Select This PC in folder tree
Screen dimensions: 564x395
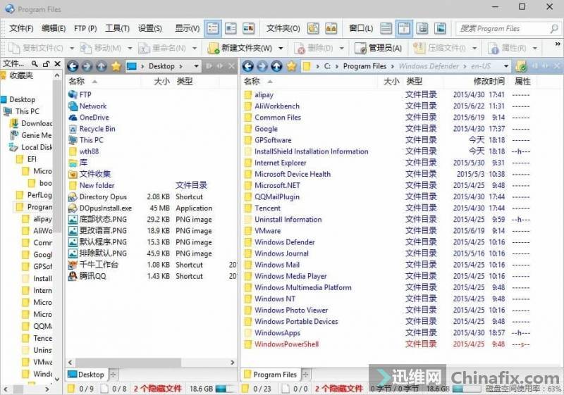pos(27,111)
